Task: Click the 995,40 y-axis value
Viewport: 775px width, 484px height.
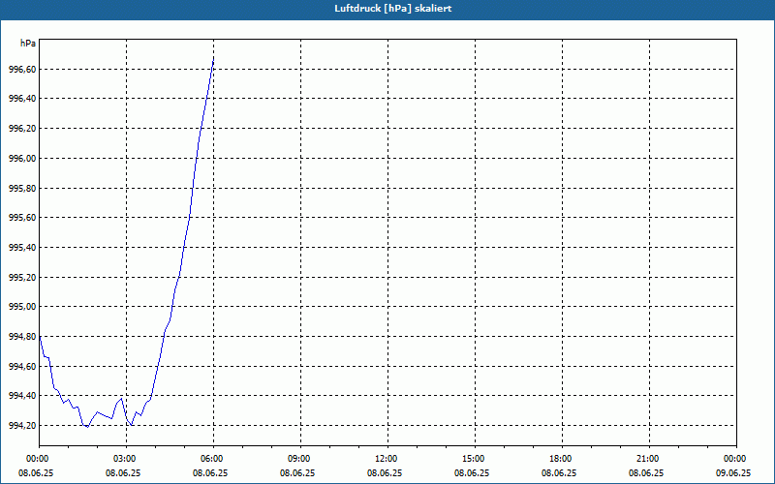Action: click(22, 248)
